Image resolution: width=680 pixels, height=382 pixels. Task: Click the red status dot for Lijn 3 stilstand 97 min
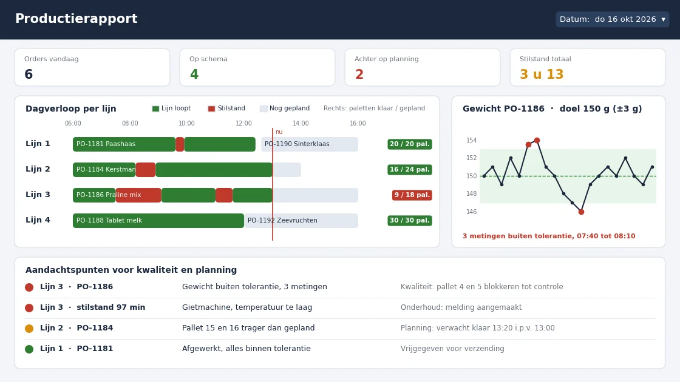pos(29,308)
